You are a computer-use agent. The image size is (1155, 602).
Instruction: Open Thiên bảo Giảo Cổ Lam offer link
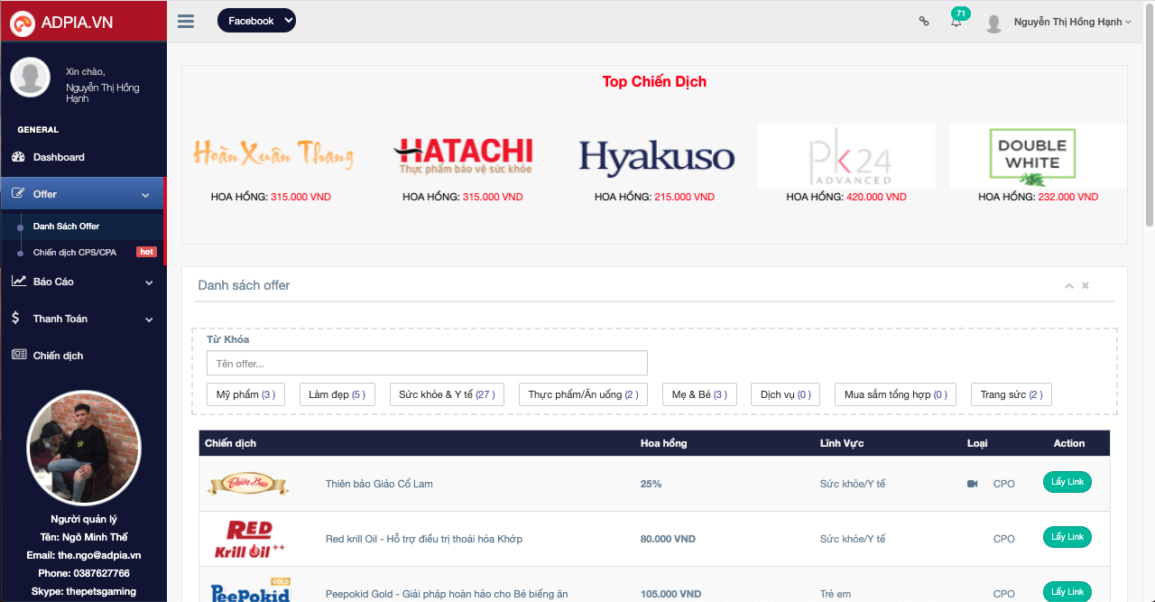(x=379, y=484)
